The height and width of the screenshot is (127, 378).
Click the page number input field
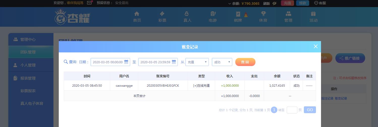(x=292, y=110)
